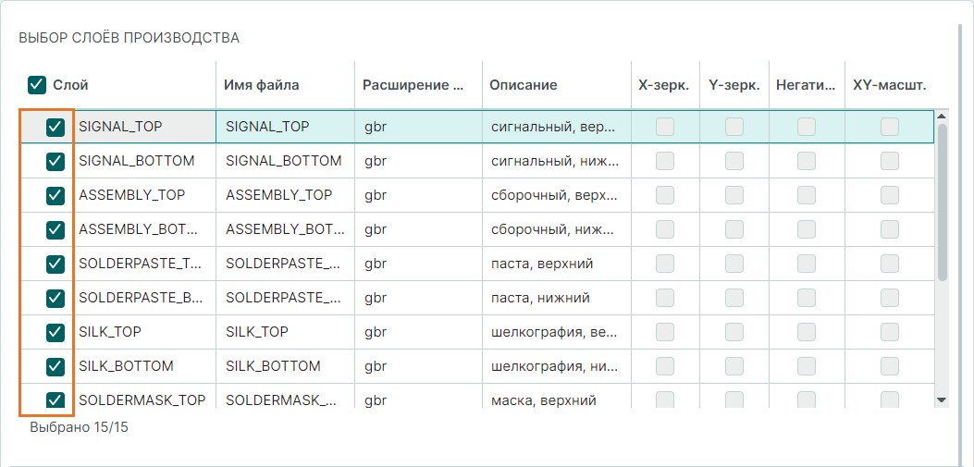This screenshot has height=467, width=974.
Task: Click the gbr extension cell for SOLDERPASTE_TOP
Action: point(376,264)
